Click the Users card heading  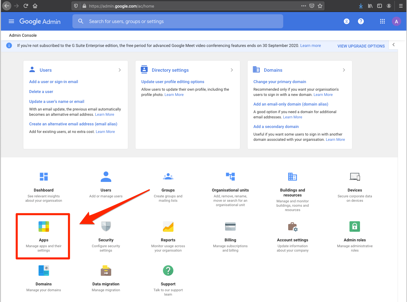[x=46, y=70]
